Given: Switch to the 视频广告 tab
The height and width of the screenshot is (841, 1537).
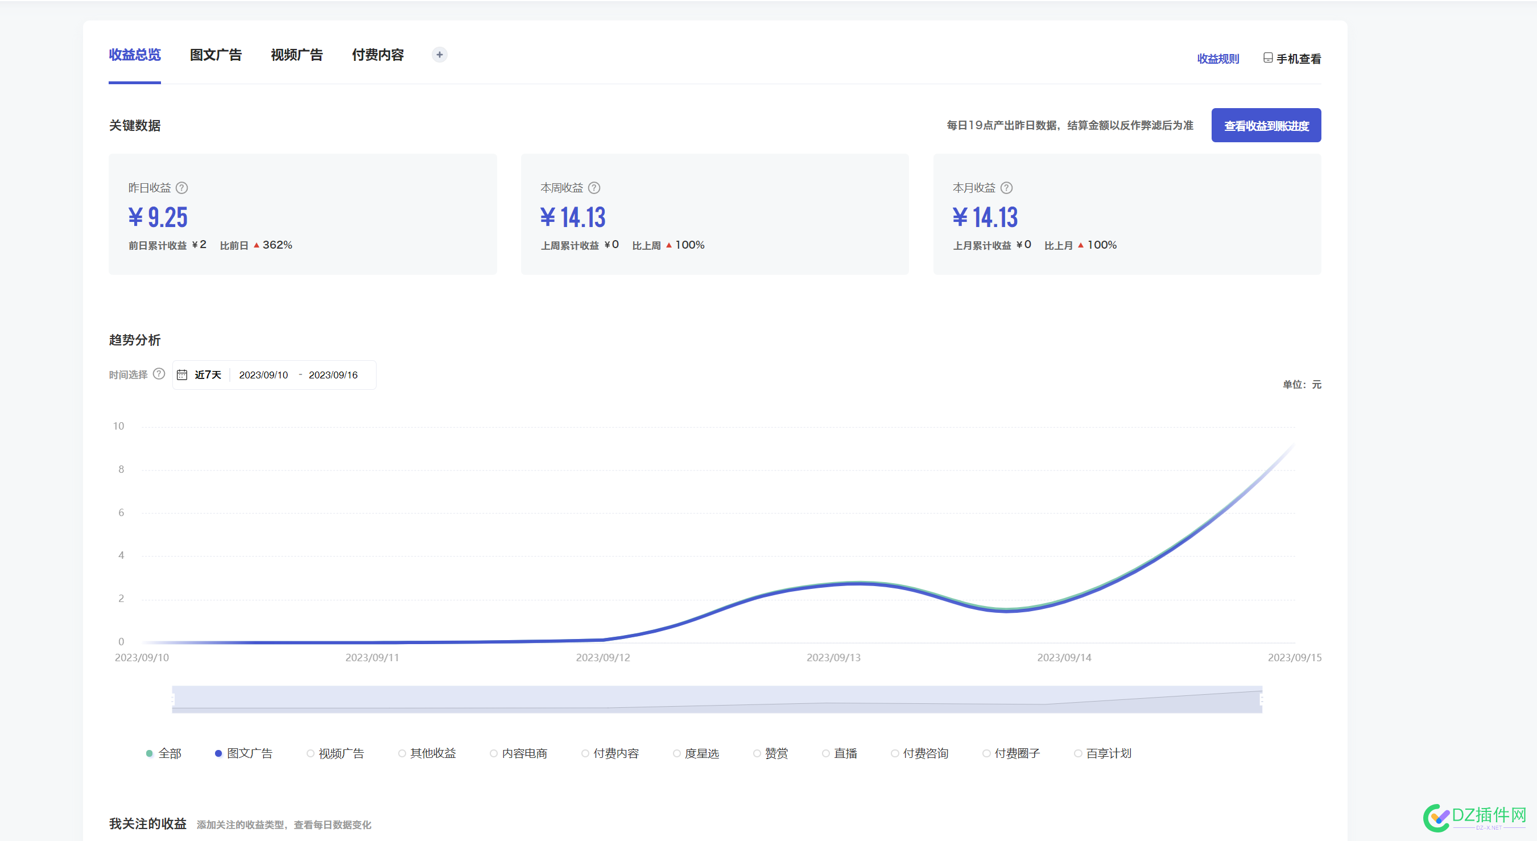Looking at the screenshot, I should point(296,55).
